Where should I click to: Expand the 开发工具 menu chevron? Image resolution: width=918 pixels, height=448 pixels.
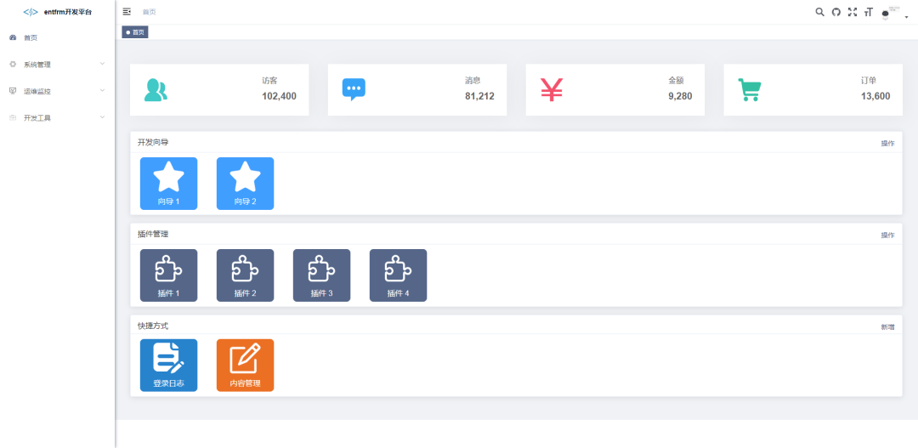103,117
